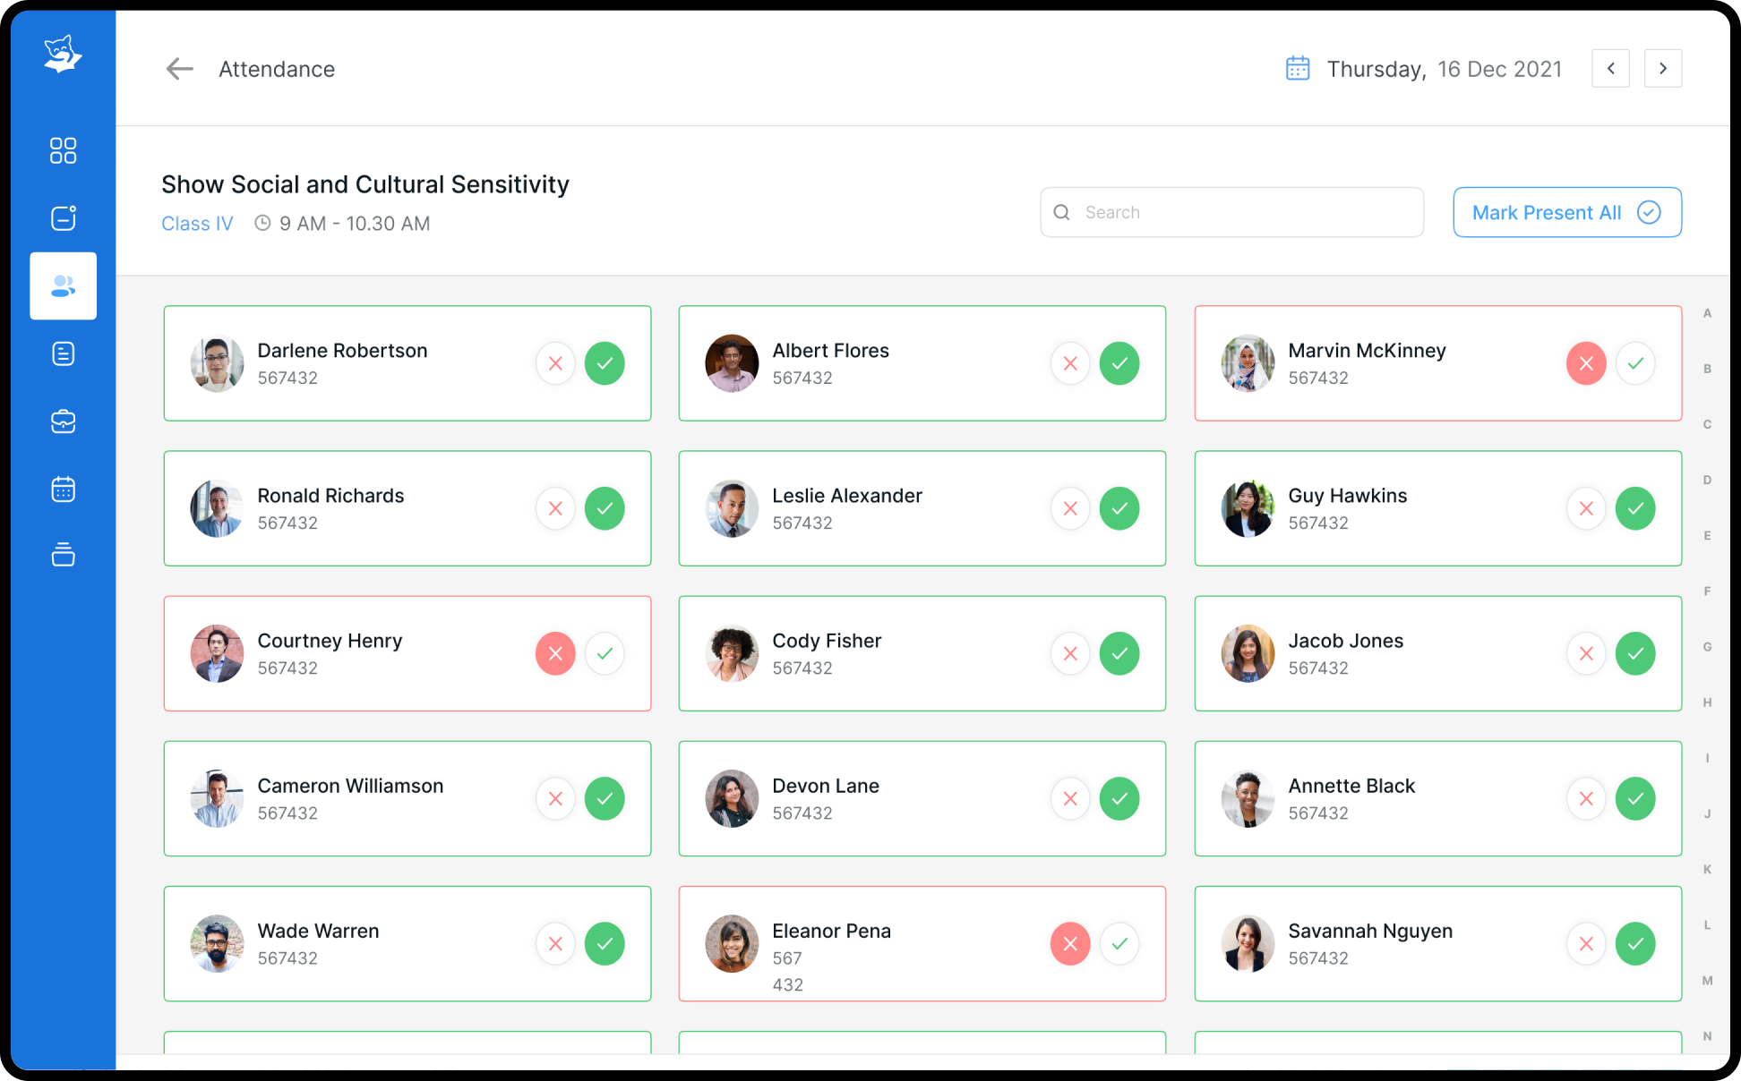Screen dimensions: 1741x1081
Task: Jump to letter A in alphabet index
Action: 1707,313
